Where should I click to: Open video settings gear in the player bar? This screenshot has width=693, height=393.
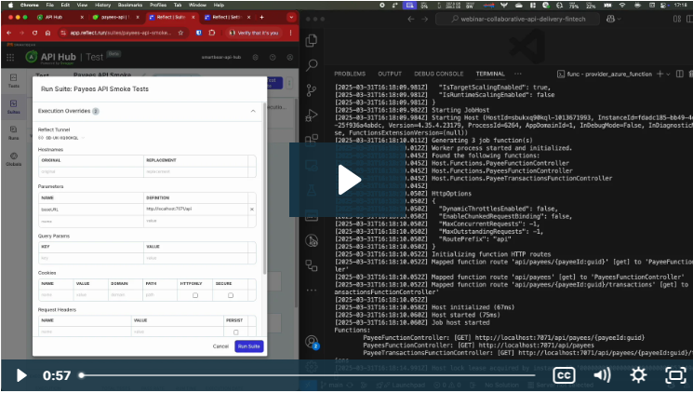pos(638,375)
